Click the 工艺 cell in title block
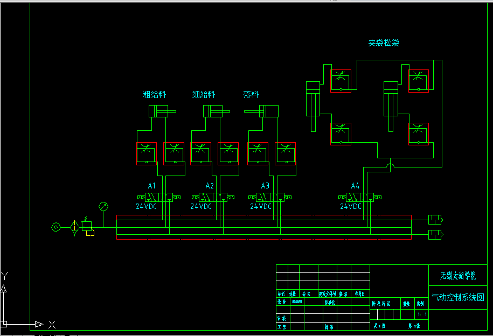 tap(282, 327)
